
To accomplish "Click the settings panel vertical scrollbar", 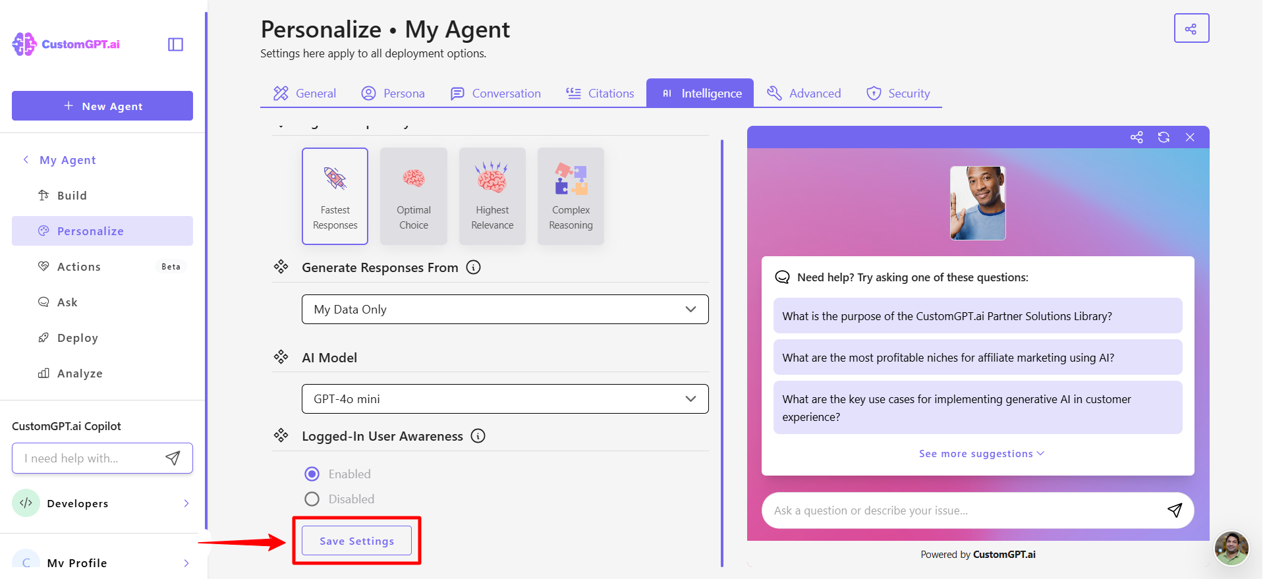I will tap(722, 352).
